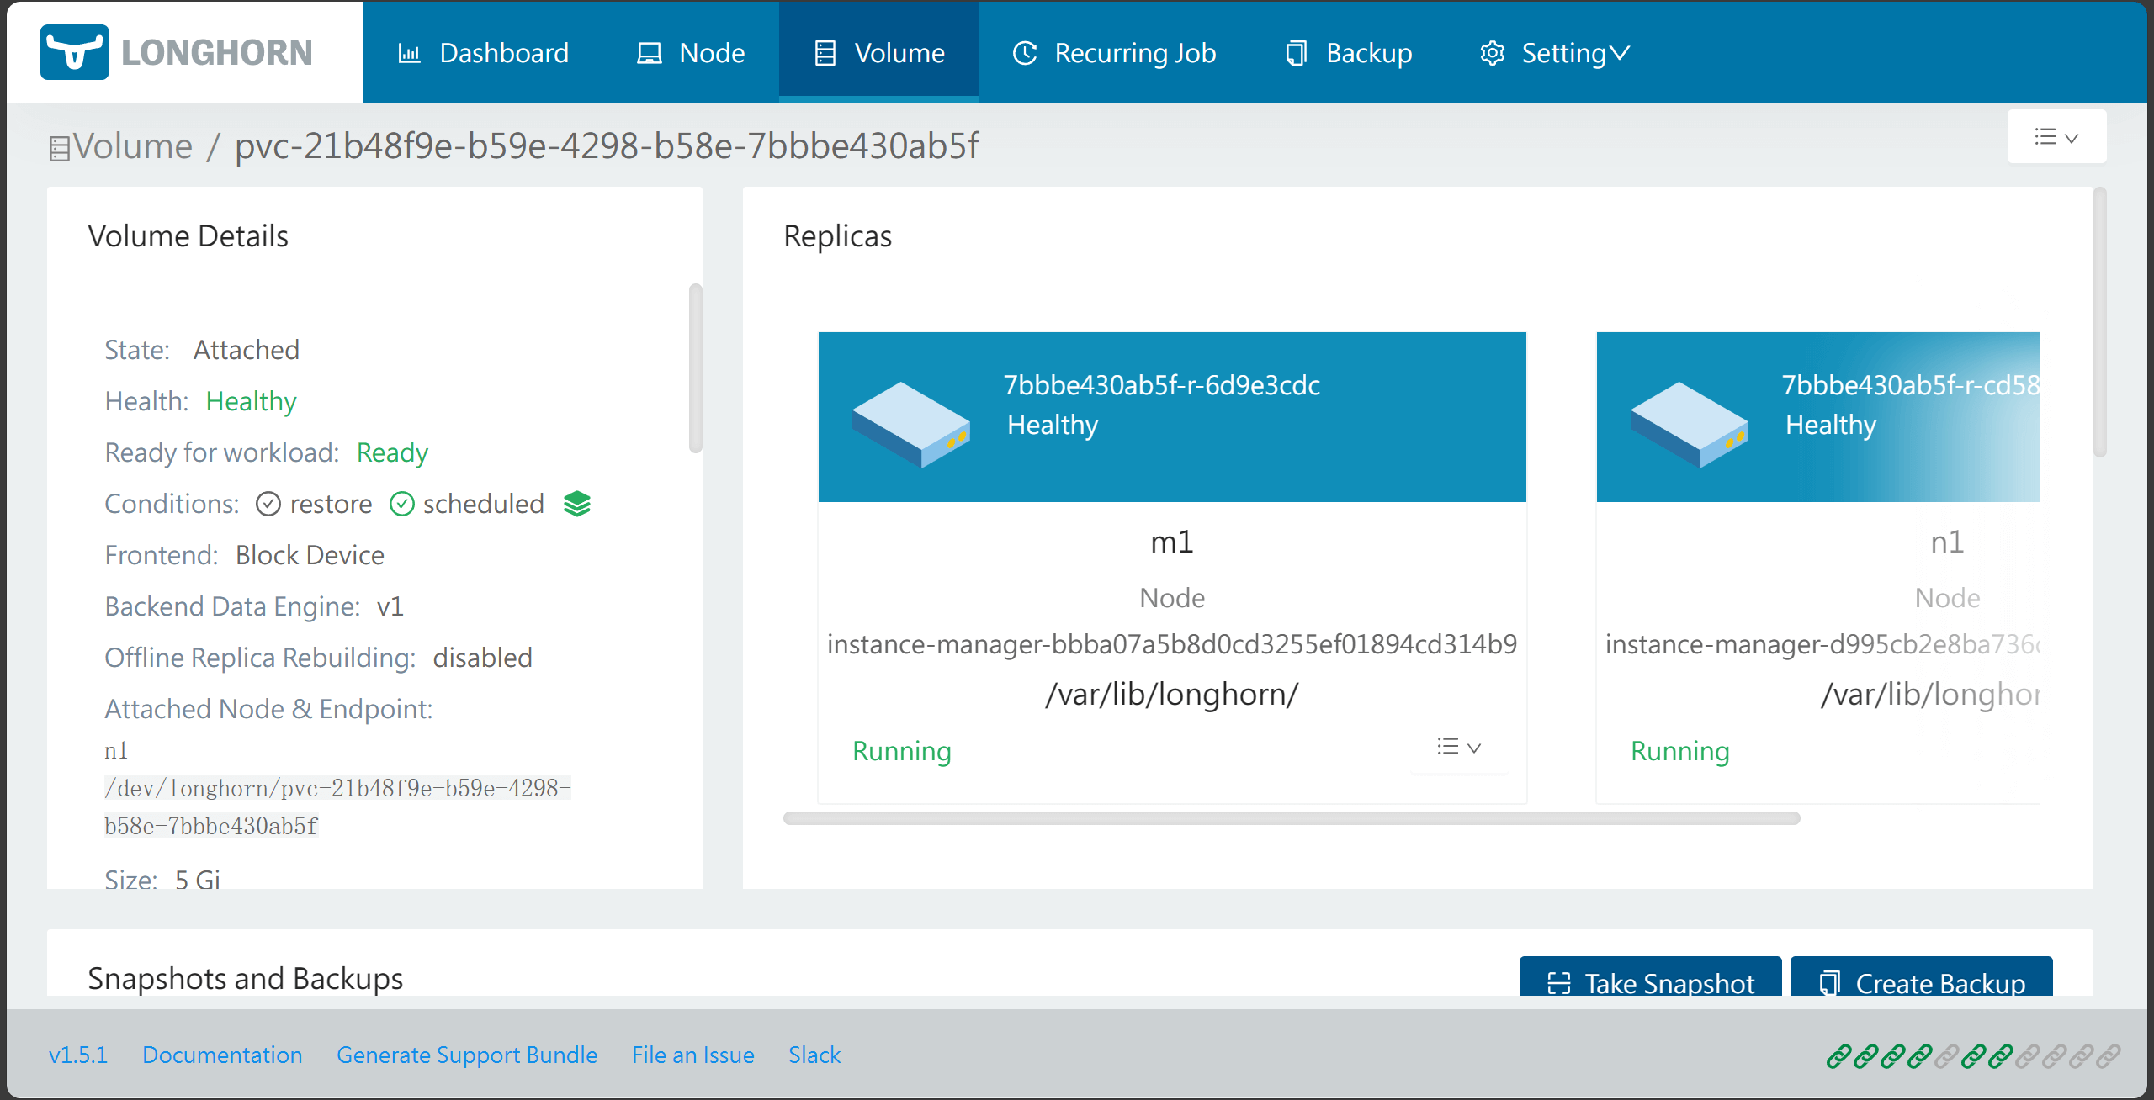Click the last grey link status icon in footer
The width and height of the screenshot is (2154, 1100).
point(2108,1055)
